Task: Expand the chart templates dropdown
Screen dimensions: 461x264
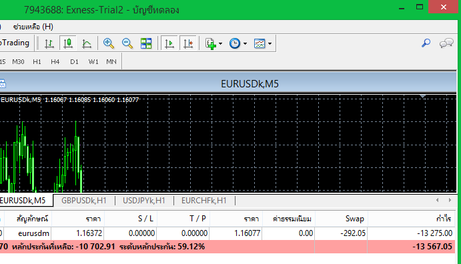Action: (270, 44)
